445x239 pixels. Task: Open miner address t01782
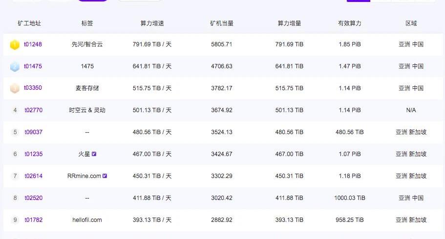point(33,220)
